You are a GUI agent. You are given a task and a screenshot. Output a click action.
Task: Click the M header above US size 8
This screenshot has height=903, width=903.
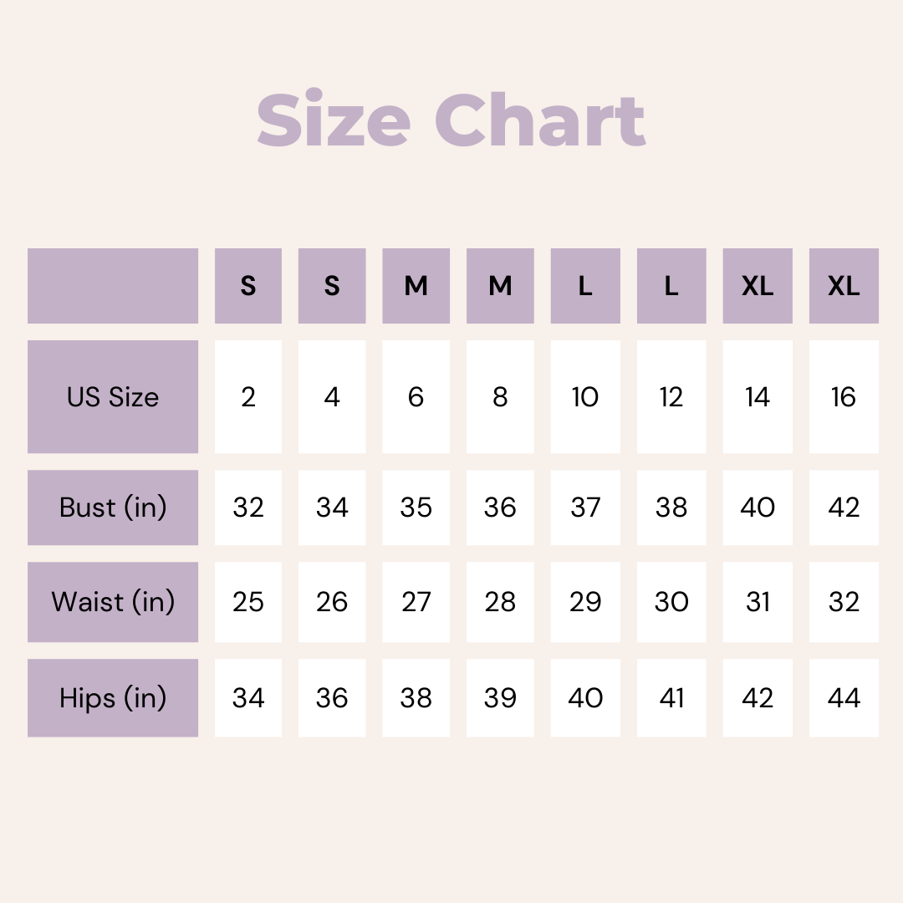coord(500,286)
